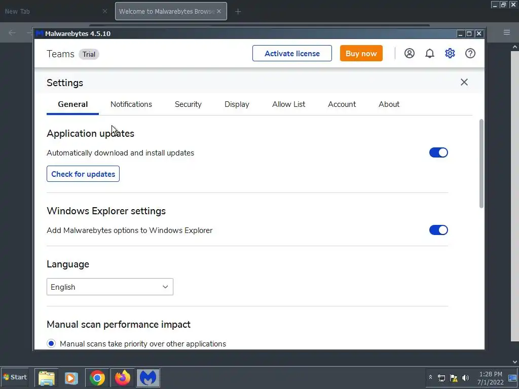Switch to the General tab
Screen dimensions: 519x389
pyautogui.click(x=73, y=104)
